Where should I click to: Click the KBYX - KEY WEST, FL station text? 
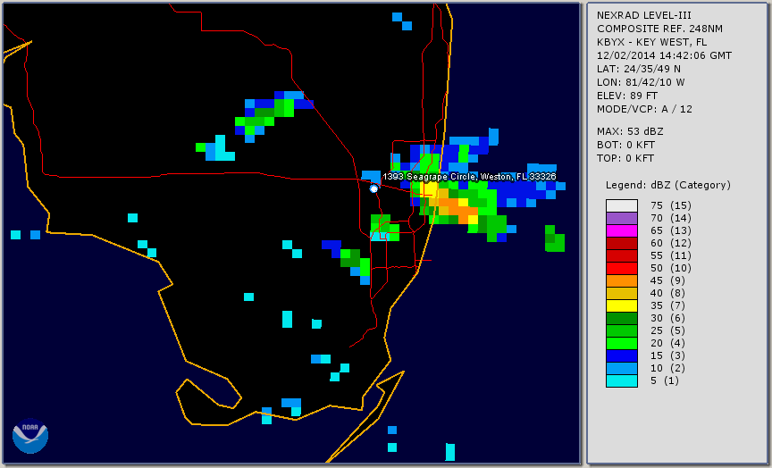(x=651, y=42)
